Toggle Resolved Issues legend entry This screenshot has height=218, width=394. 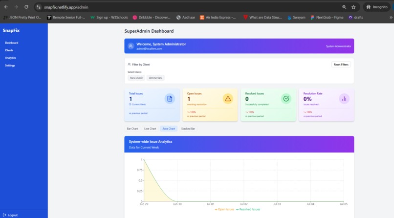click(x=248, y=209)
